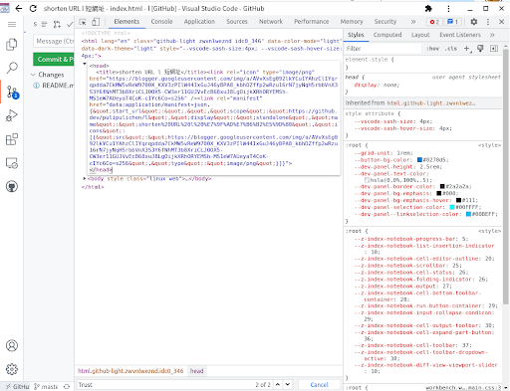This screenshot has height=391, width=510.
Task: Open the Remote Explorer view icon
Action: (12, 163)
